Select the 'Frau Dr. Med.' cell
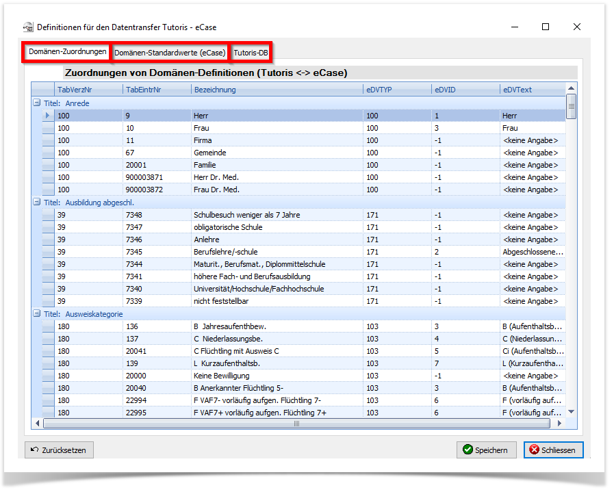 click(x=277, y=190)
